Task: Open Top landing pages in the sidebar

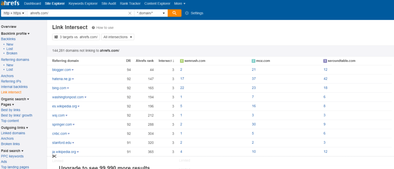Action: [15, 167]
